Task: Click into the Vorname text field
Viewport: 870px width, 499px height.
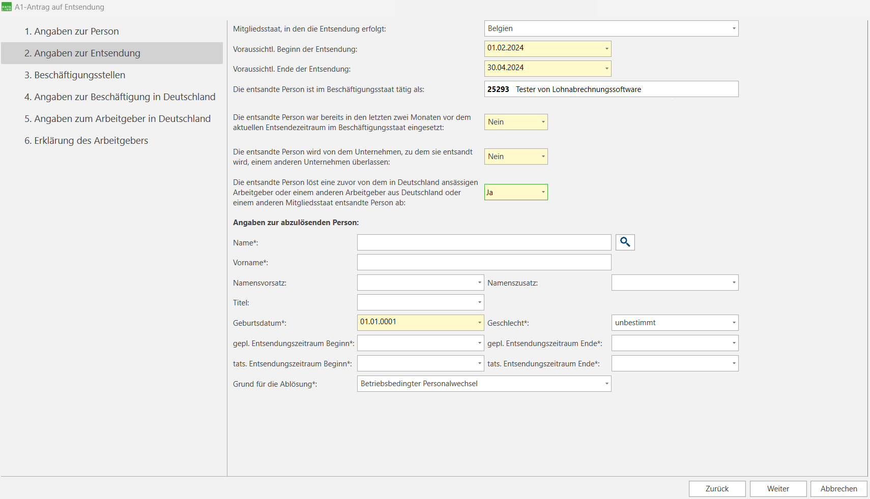Action: pyautogui.click(x=484, y=263)
